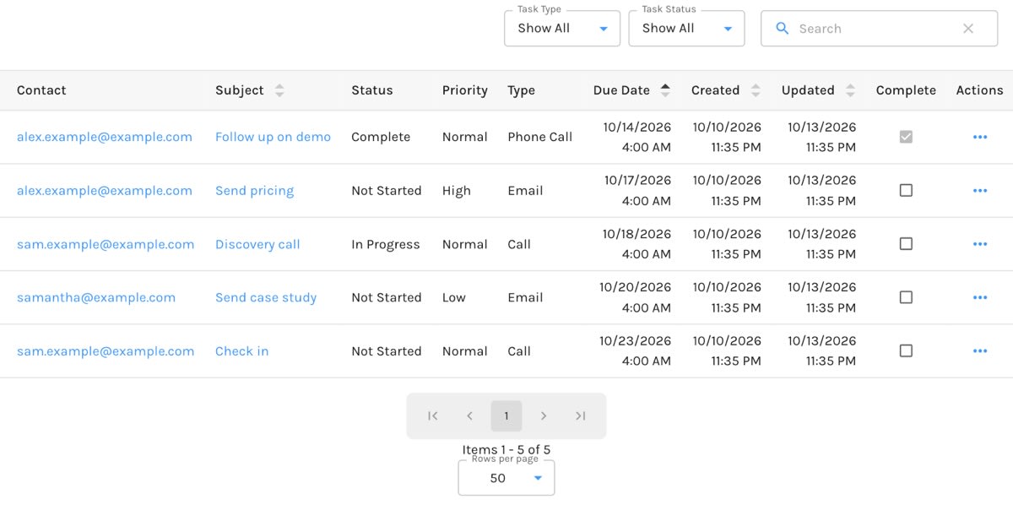
Task: Open samantha@example.com contact link
Action: tap(96, 297)
